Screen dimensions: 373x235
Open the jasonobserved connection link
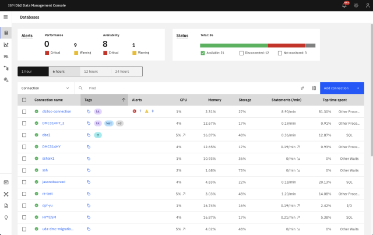click(x=54, y=181)
